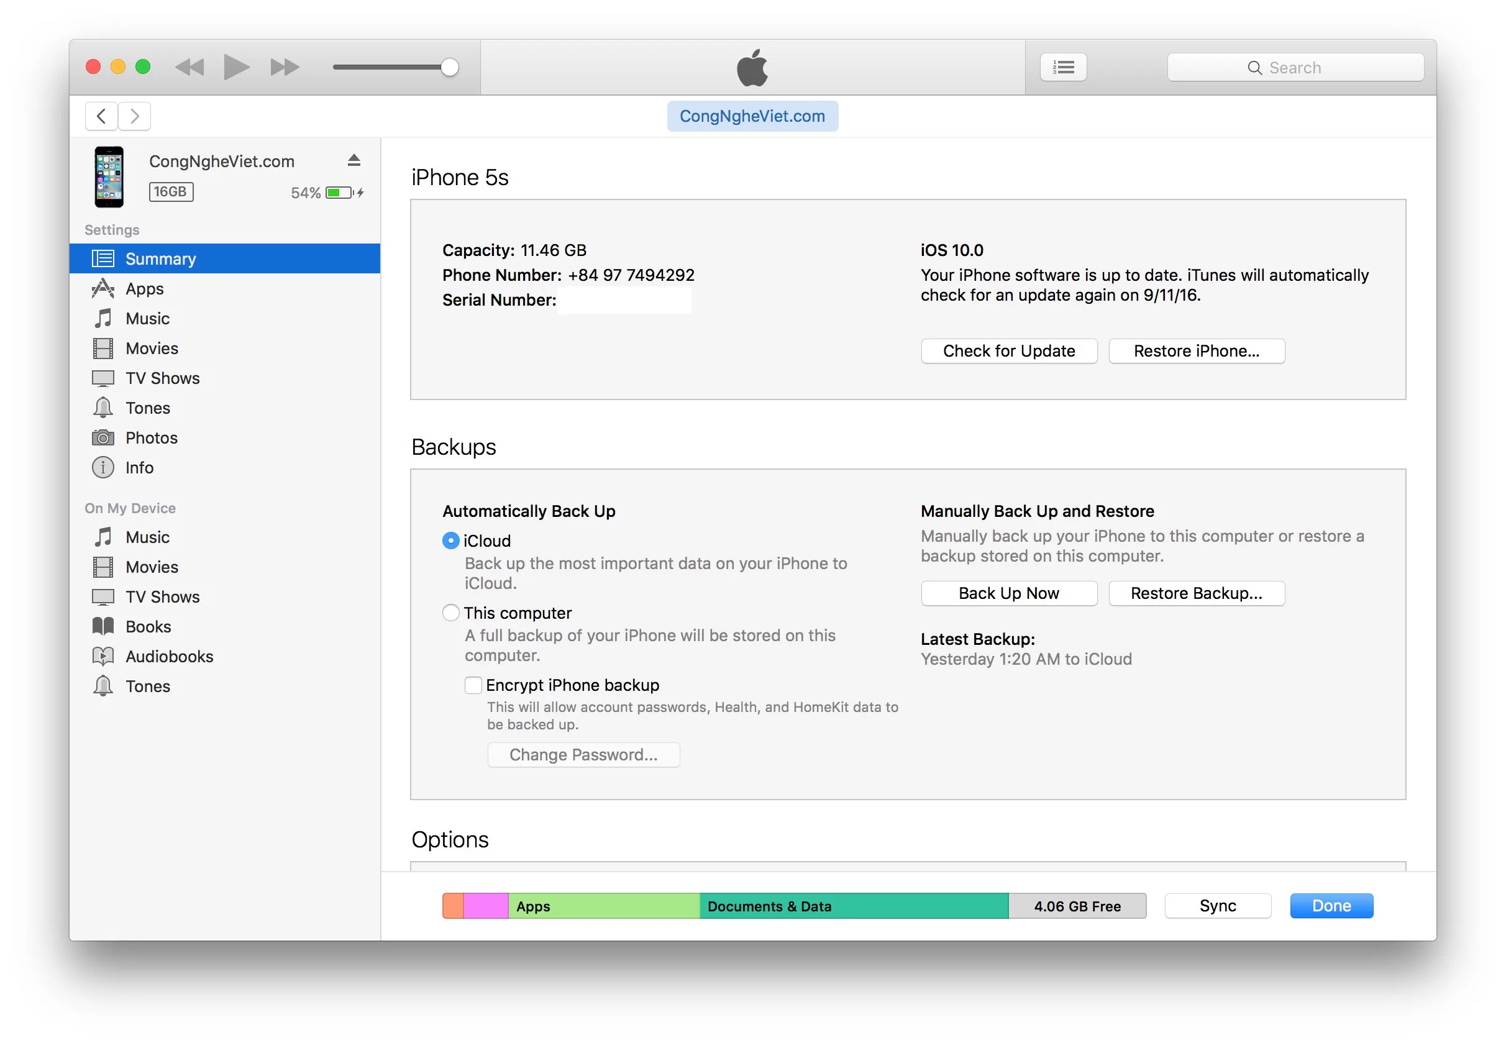Click Tones bell icon under On My Device
This screenshot has width=1506, height=1040.
103,686
